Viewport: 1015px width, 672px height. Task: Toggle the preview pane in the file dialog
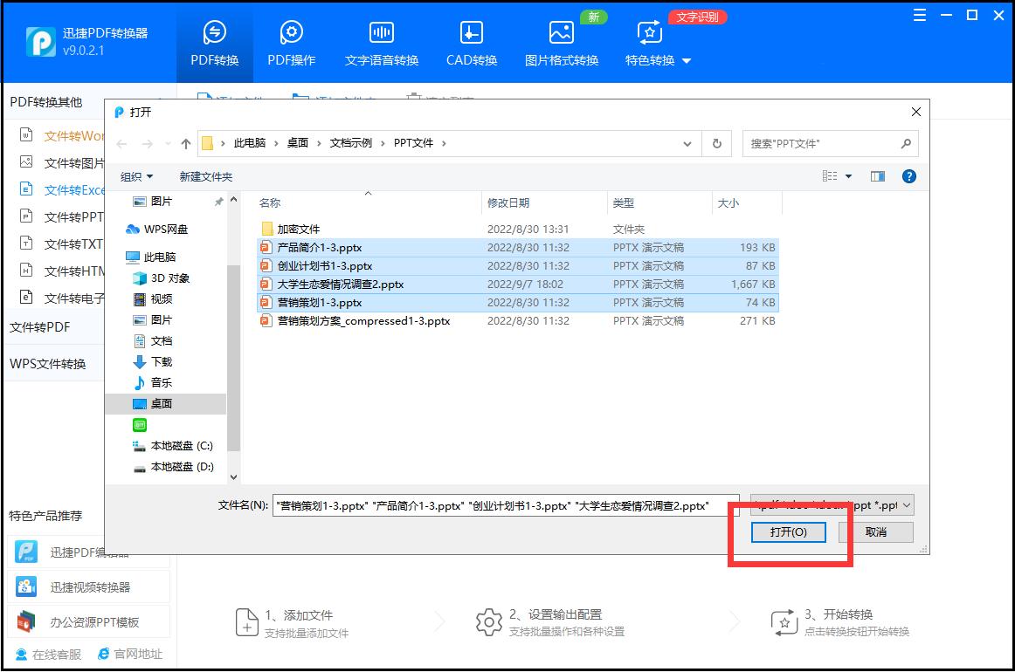point(877,176)
